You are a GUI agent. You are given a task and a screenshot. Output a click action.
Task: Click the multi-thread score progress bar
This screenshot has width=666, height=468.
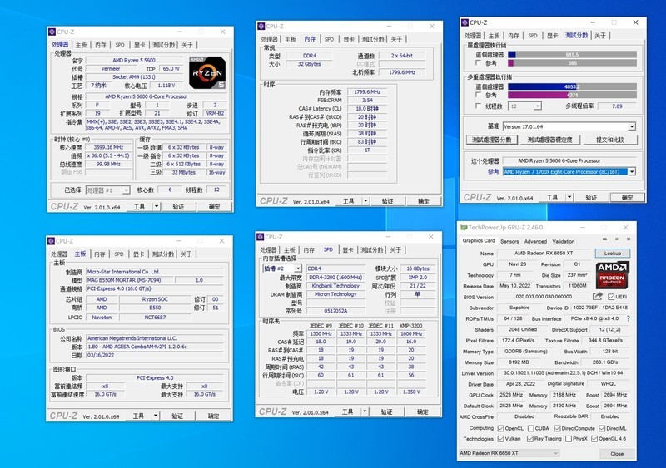click(x=571, y=86)
